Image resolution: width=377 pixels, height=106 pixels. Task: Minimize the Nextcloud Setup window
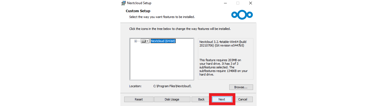coord(225,3)
